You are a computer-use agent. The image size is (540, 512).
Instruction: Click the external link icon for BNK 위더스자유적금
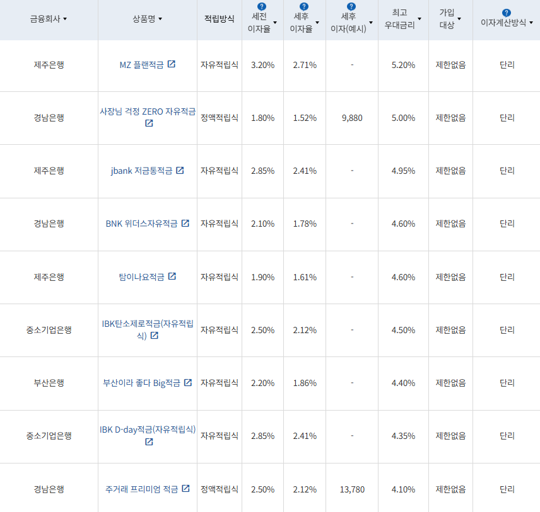[187, 224]
